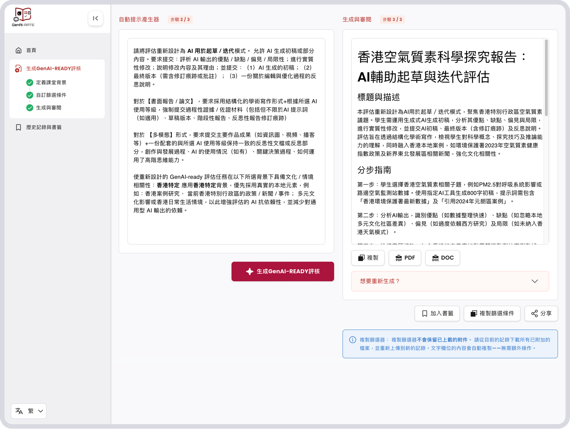Click the bookmark icon in 加入書籤
The height and width of the screenshot is (429, 570).
tap(424, 313)
